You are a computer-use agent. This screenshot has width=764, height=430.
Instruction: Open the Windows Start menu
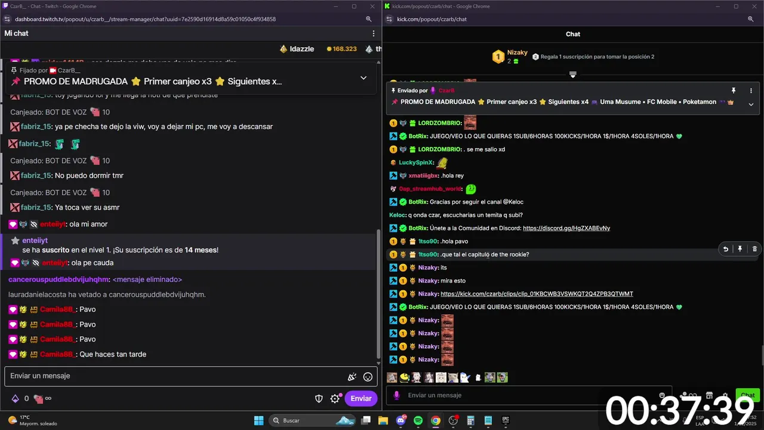pyautogui.click(x=258, y=420)
